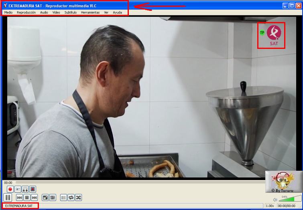Viewport: 303px width, 210px height.
Task: Show the playlist via list icon
Action: [63, 198]
